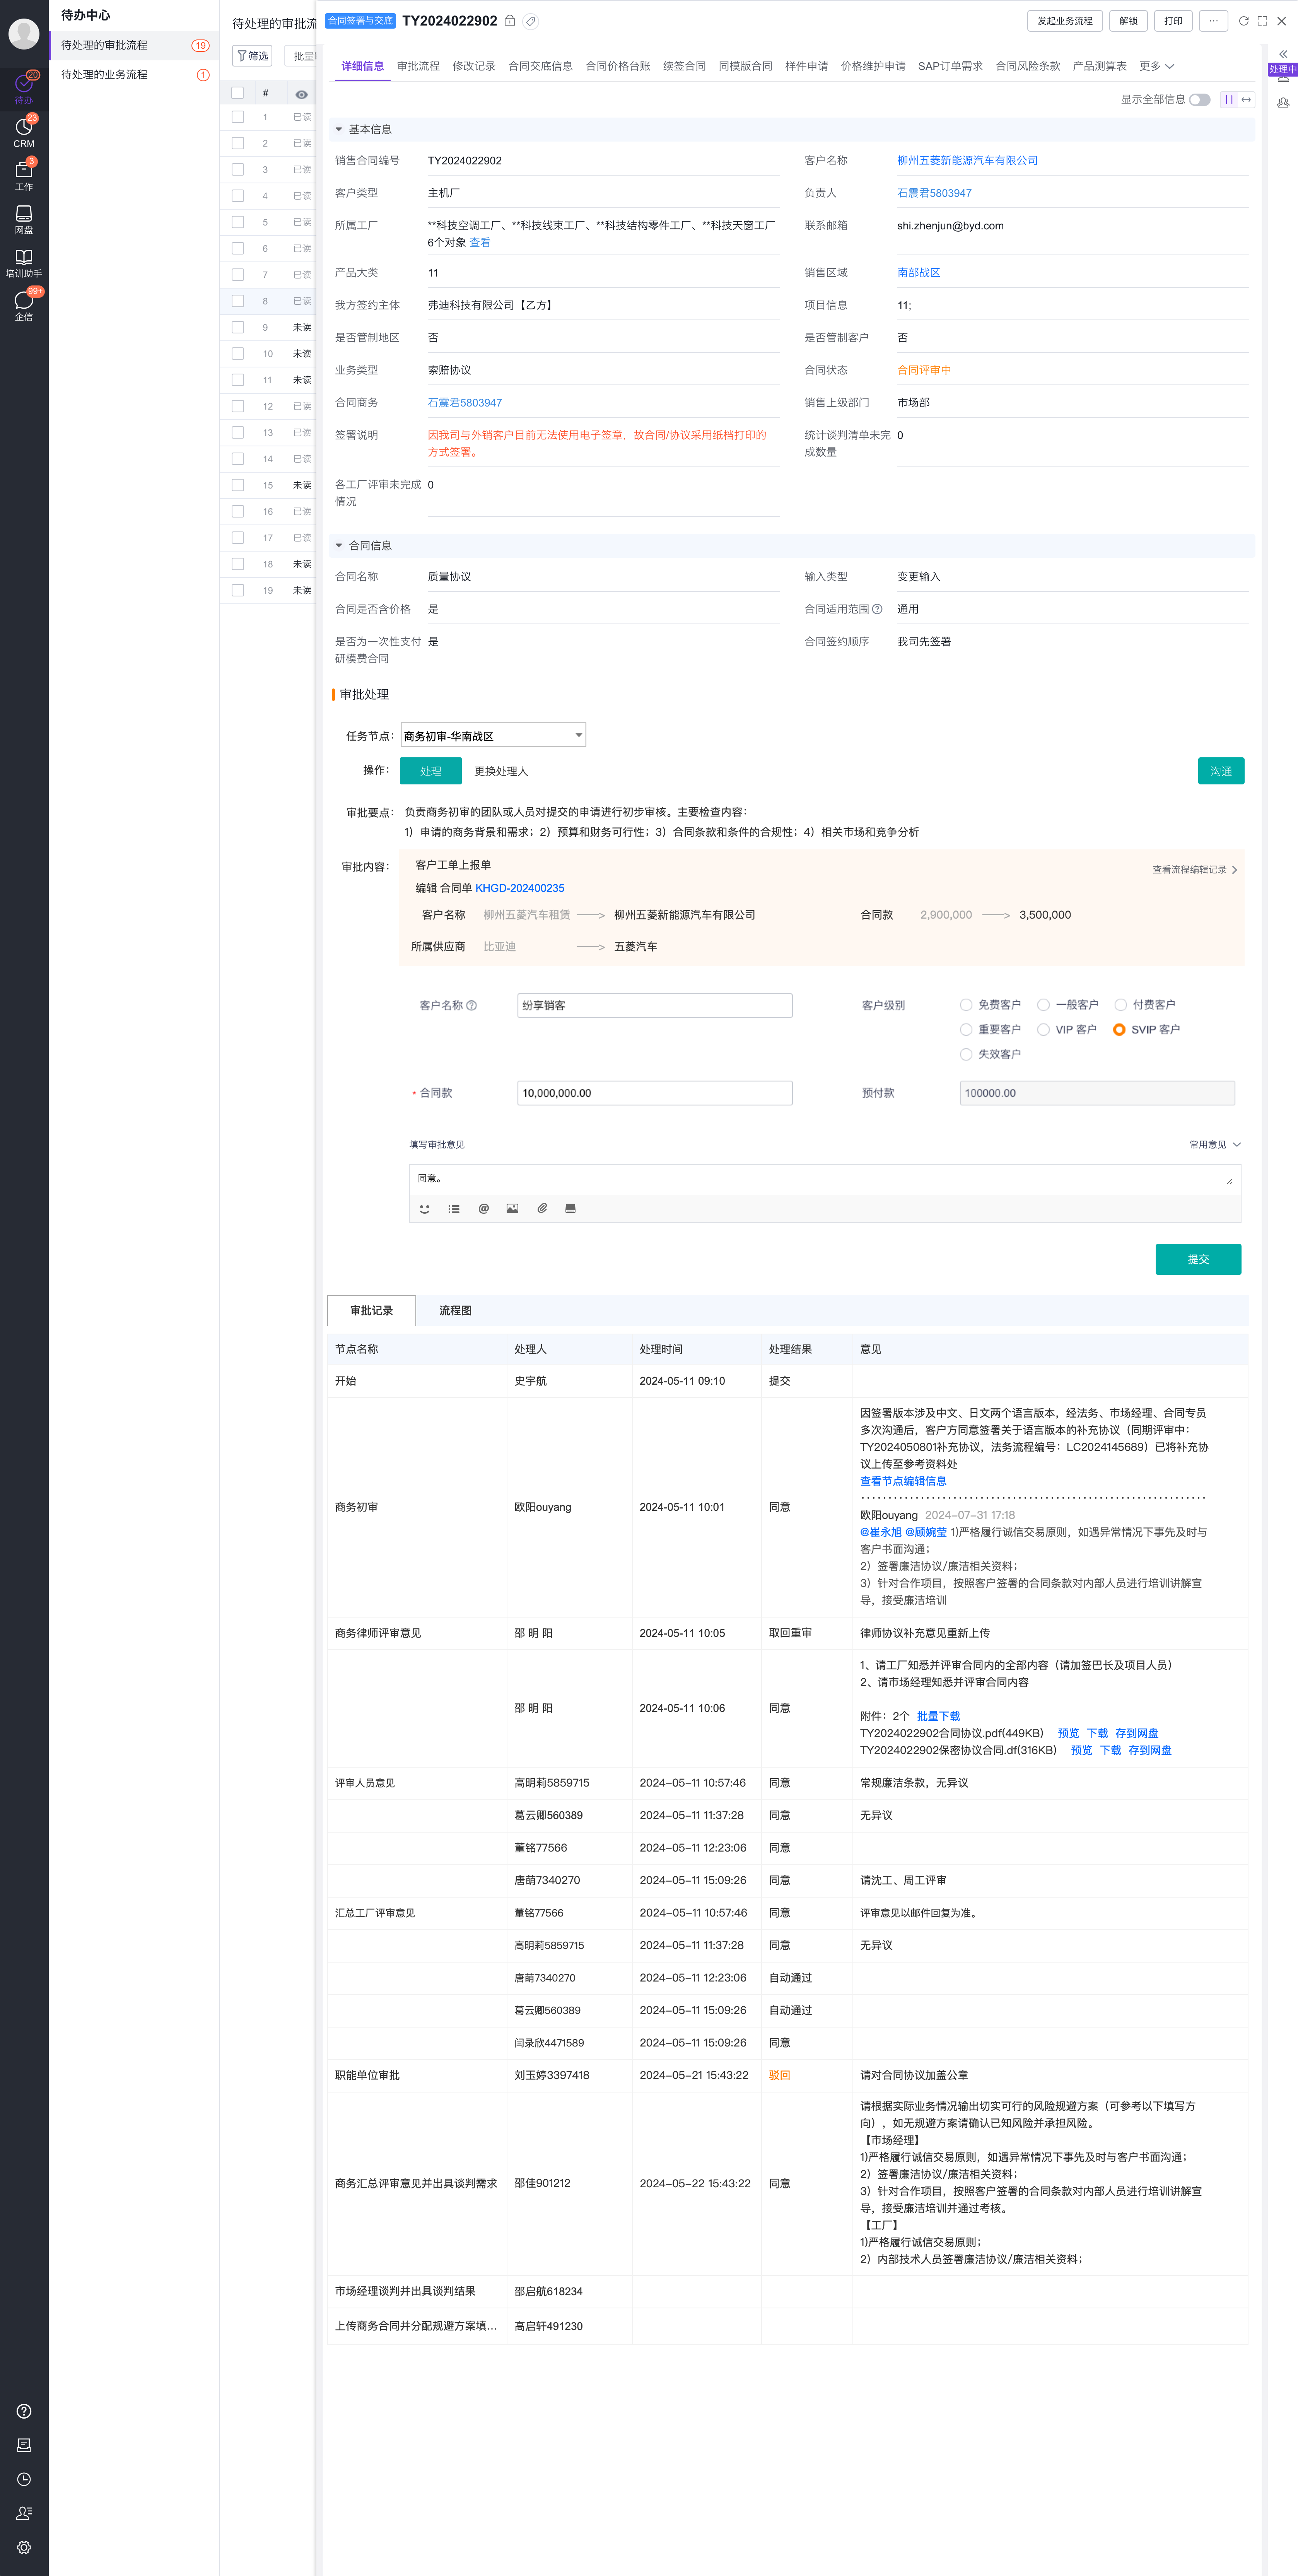This screenshot has width=1298, height=2576.
Task: Open the 柳州五菱新能源汽车有限公司 customer link
Action: (x=967, y=160)
